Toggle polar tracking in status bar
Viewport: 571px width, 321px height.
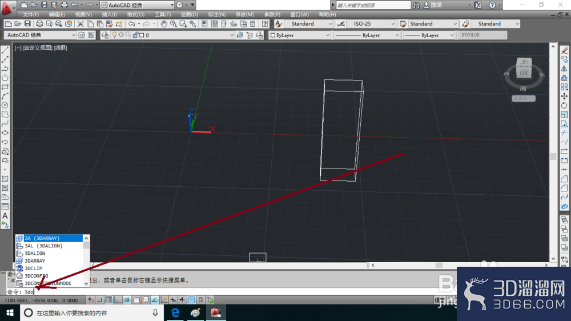pyautogui.click(x=127, y=300)
